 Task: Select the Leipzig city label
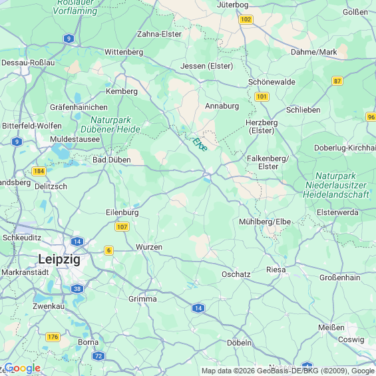59,260
